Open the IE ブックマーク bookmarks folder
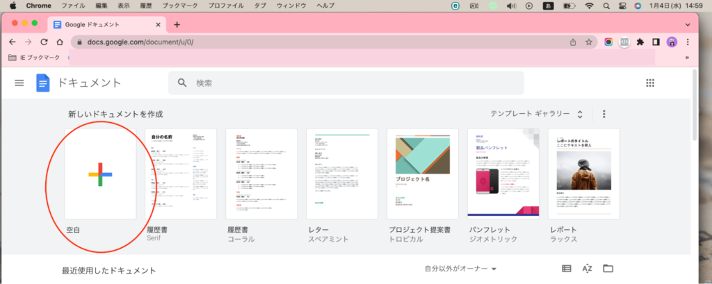 pyautogui.click(x=36, y=58)
